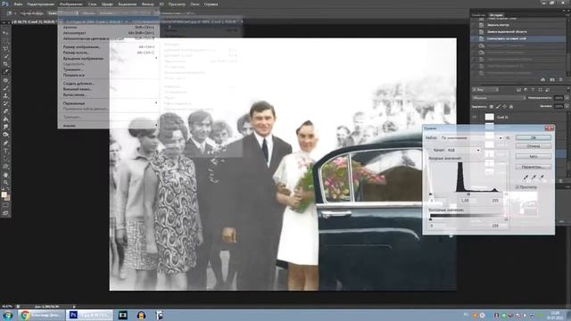Open Параметры in the Levels dialog
Image resolution: width=571 pixels, height=321 pixels.
pos(534,167)
